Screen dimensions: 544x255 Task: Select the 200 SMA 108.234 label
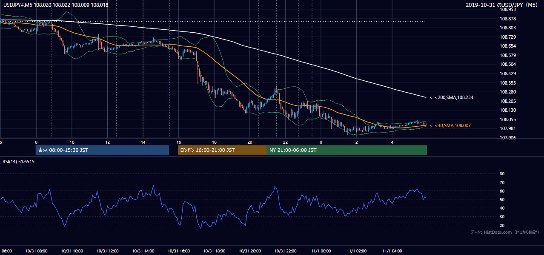pos(452,97)
